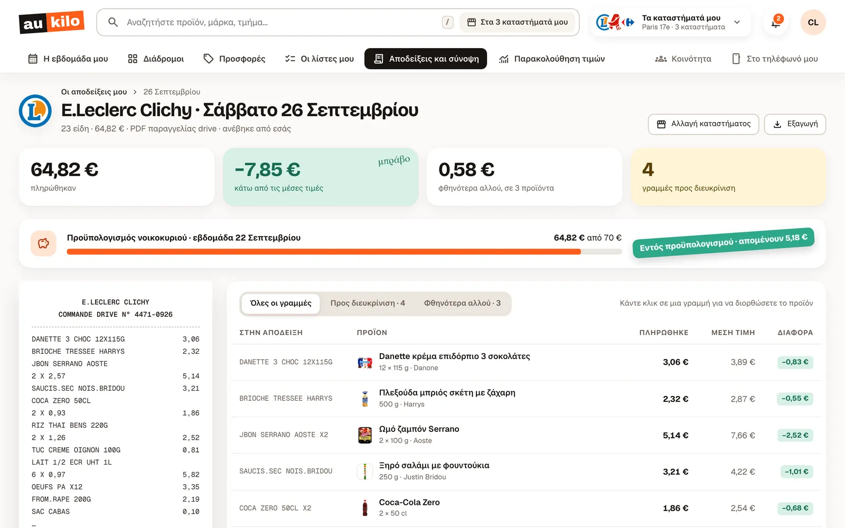Click the Justin Bridou salami image
Image resolution: width=845 pixels, height=528 pixels.
tap(365, 472)
